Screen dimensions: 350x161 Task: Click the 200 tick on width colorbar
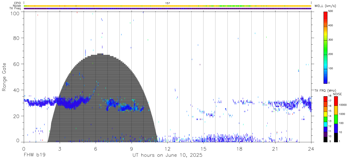(x=331, y=54)
